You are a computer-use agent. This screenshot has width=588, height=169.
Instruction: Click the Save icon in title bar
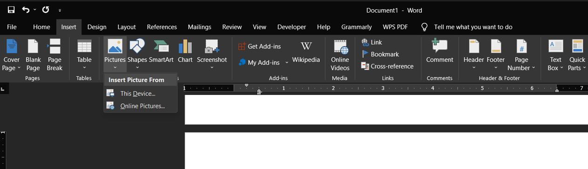[x=11, y=10]
